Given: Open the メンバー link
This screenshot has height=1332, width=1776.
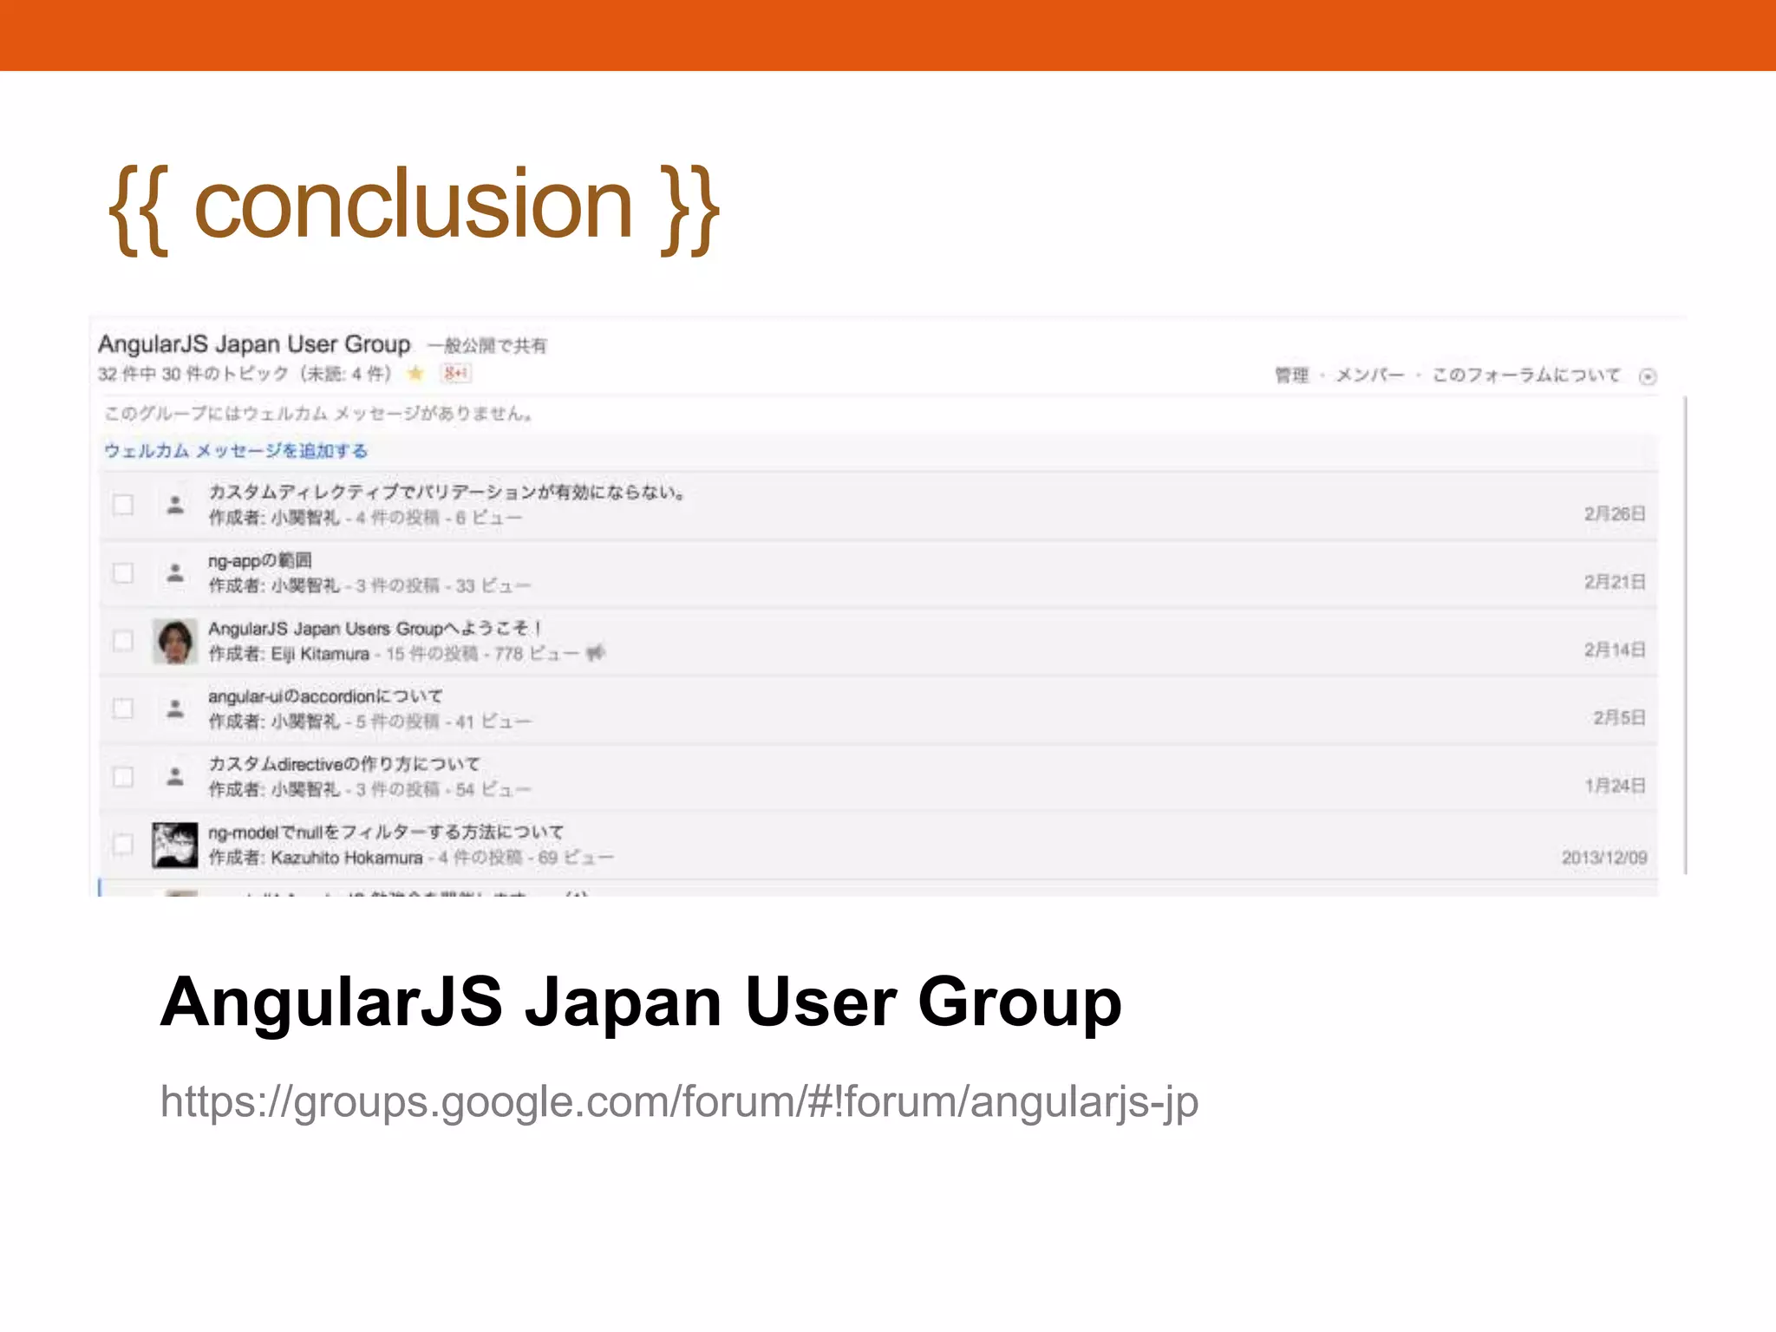Looking at the screenshot, I should pyautogui.click(x=1369, y=375).
